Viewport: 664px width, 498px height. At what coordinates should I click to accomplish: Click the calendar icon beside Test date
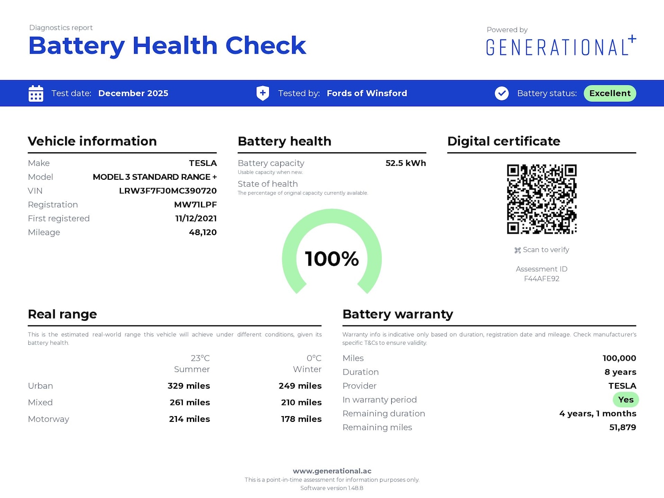point(36,93)
